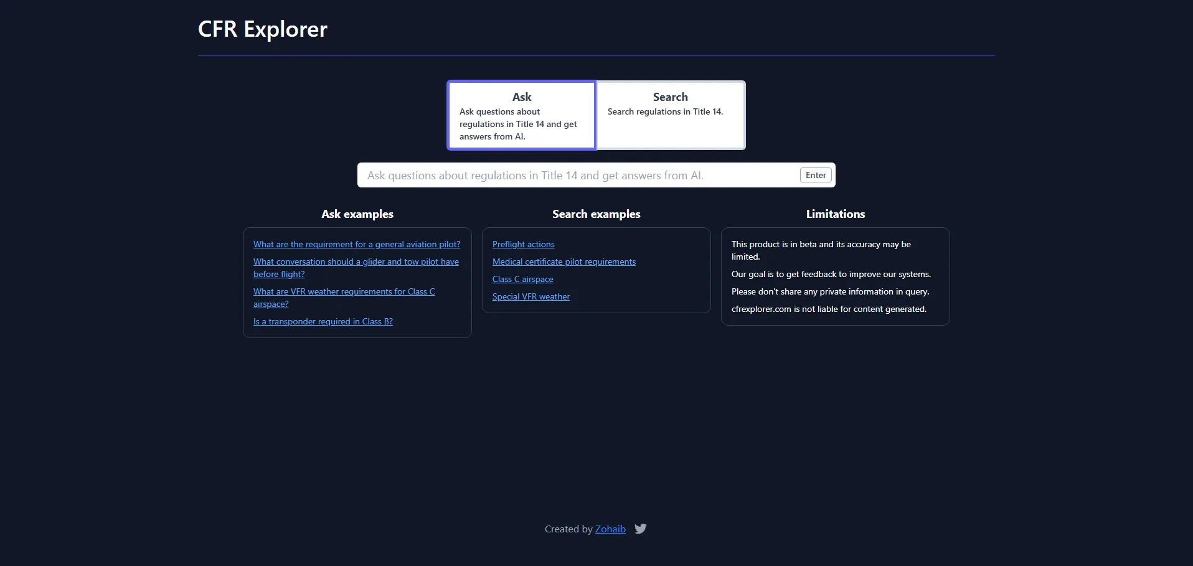Screen dimensions: 1193x566
Task: Click the beta accuracy limitation text
Action: [820, 250]
